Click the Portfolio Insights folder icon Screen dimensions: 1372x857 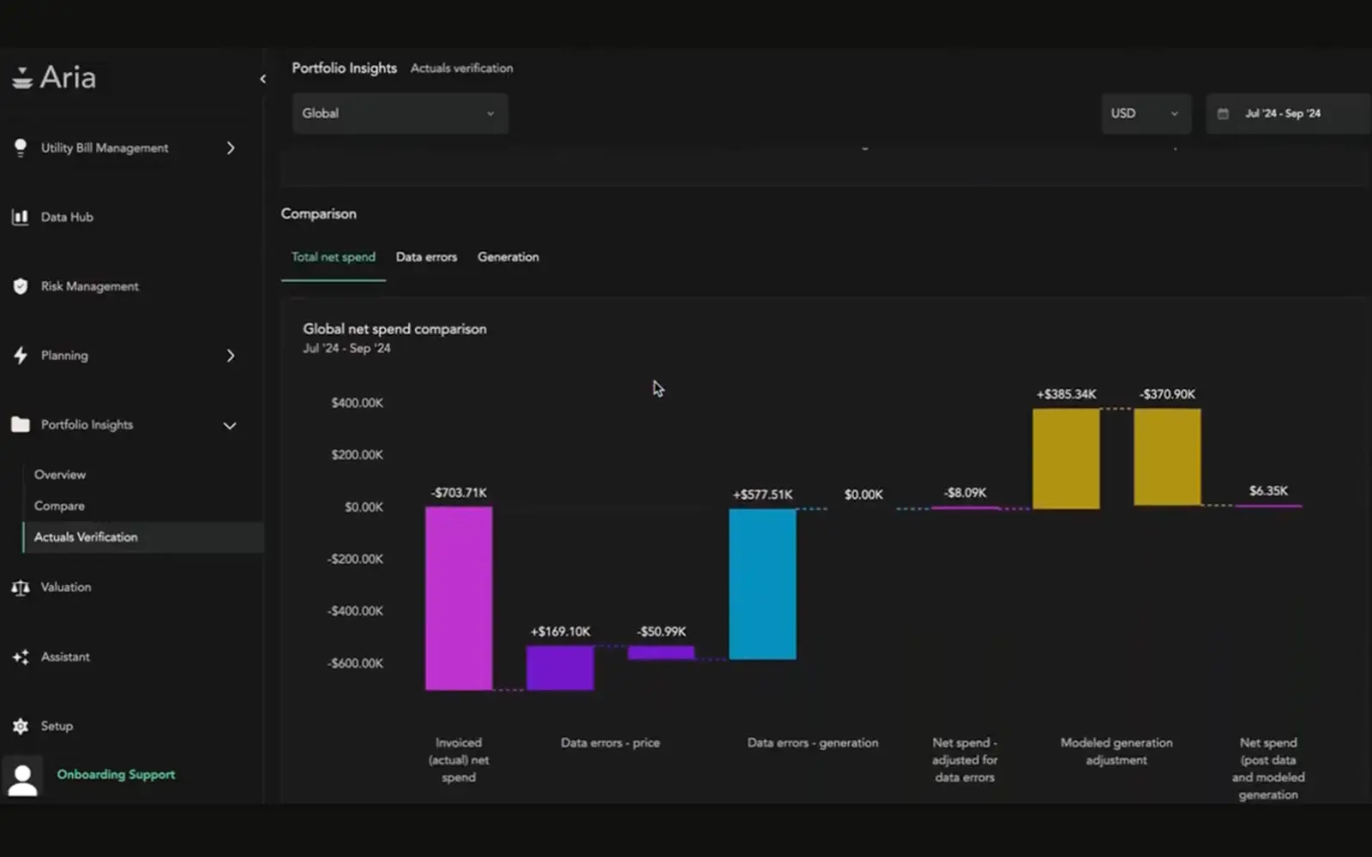coord(21,424)
